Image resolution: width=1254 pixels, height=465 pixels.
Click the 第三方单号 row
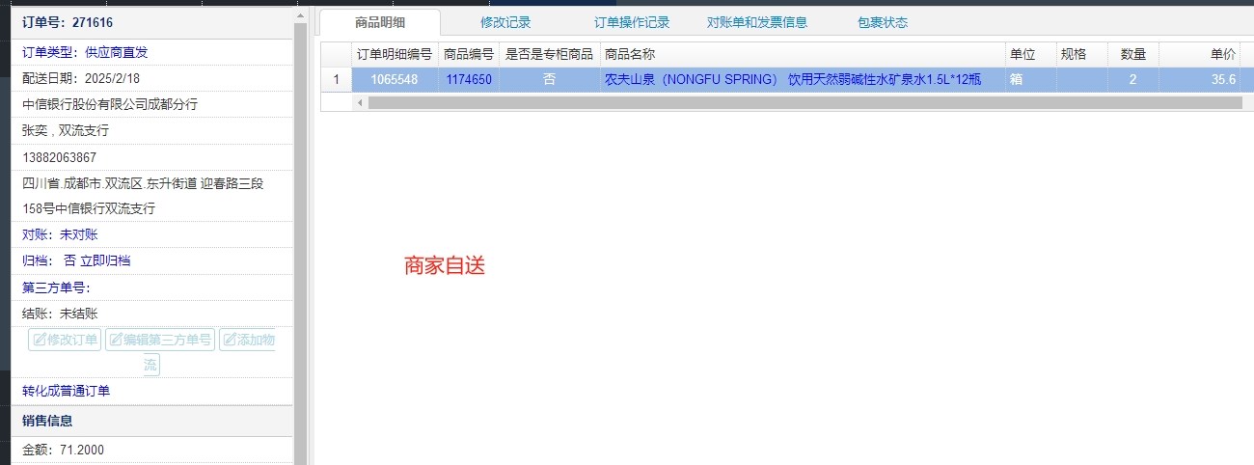tap(151, 287)
